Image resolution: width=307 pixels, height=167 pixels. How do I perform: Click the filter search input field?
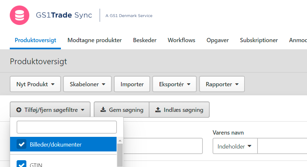click(66, 127)
